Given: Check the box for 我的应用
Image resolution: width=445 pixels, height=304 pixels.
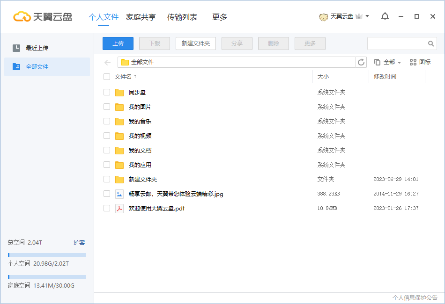Looking at the screenshot, I should pos(107,165).
